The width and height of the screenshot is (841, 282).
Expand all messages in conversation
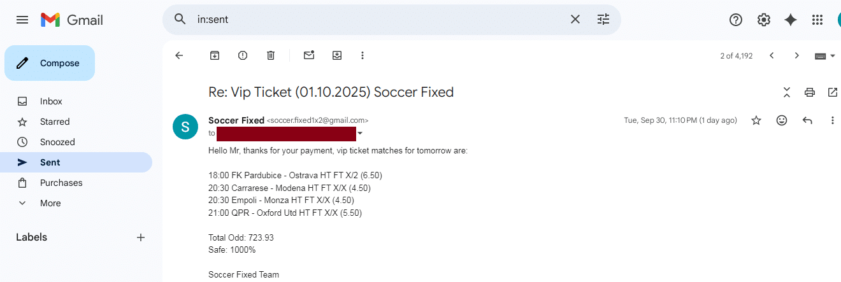[787, 92]
